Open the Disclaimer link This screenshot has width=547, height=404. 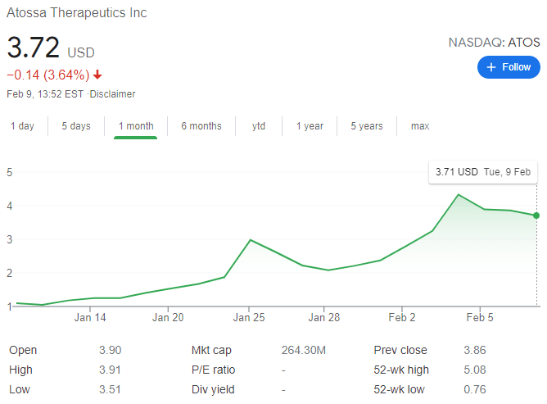point(113,94)
